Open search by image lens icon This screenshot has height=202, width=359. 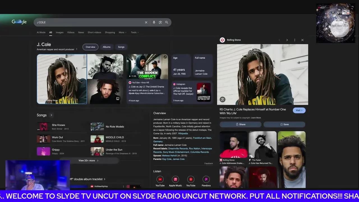(x=160, y=22)
